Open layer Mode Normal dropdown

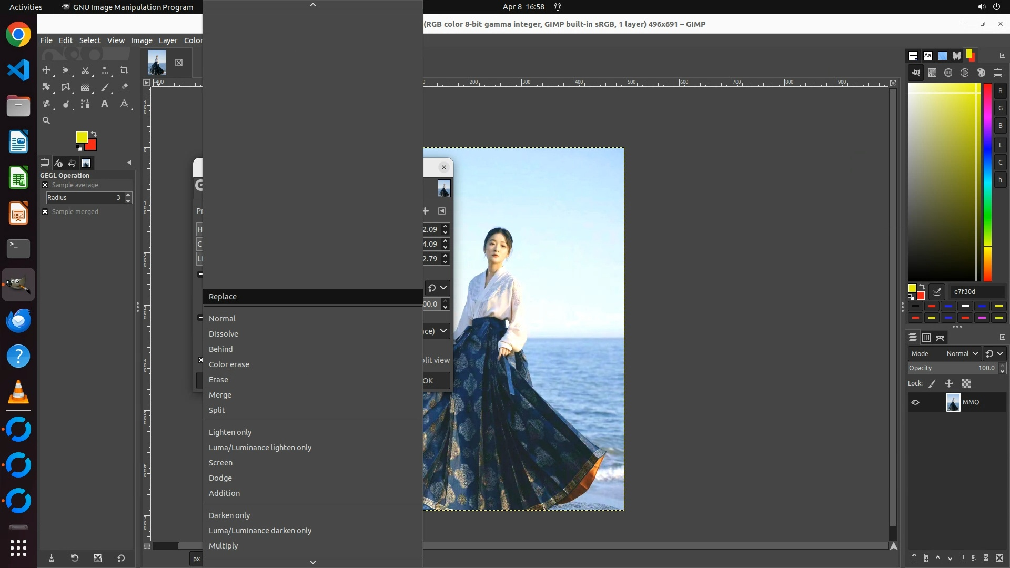coord(962,354)
